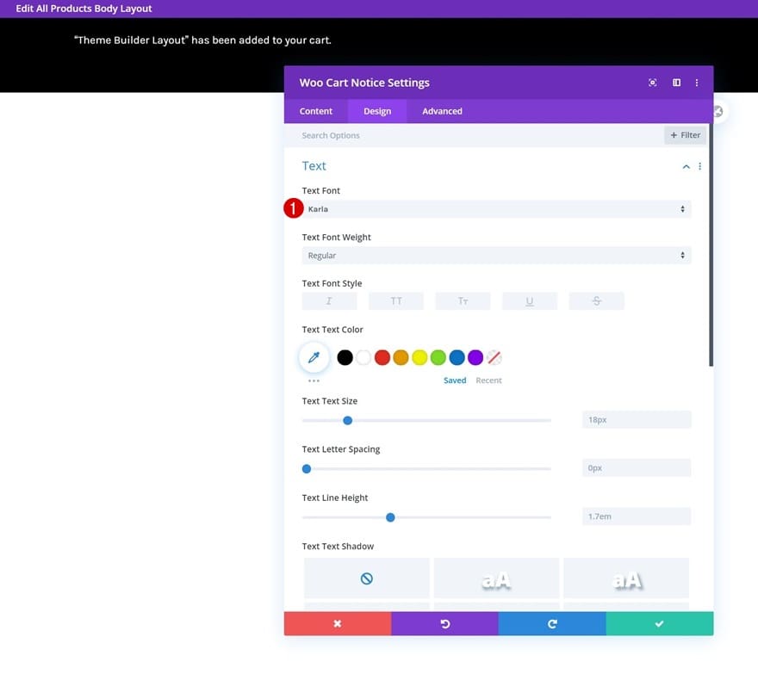
Task: Select the red color swatch
Action: [382, 357]
